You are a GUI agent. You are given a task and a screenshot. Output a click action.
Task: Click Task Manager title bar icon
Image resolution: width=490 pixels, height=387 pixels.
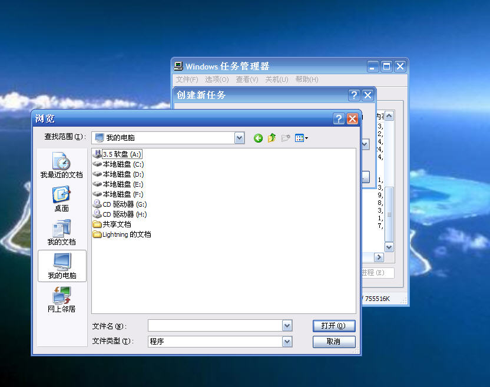178,66
